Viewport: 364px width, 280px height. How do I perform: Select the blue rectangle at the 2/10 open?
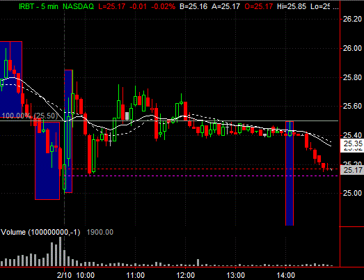click(x=68, y=131)
